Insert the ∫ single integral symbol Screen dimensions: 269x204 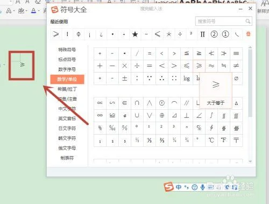[x=211, y=115]
